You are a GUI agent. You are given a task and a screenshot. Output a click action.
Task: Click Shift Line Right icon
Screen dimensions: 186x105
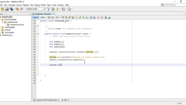click(x=94, y=17)
